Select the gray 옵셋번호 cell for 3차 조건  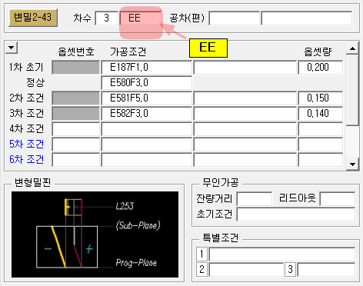[75, 114]
